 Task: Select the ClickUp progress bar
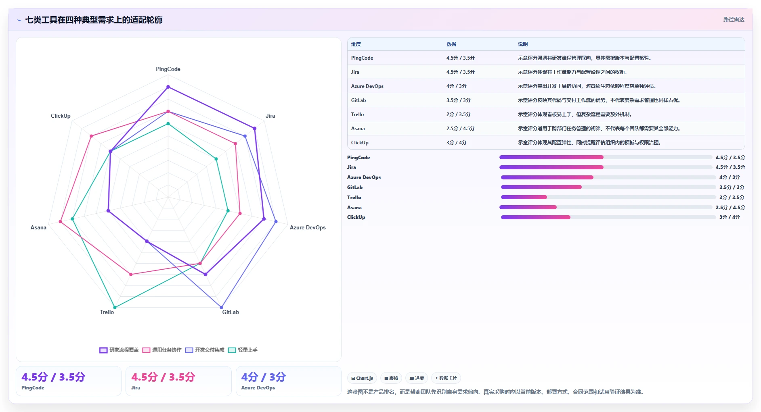(608, 217)
